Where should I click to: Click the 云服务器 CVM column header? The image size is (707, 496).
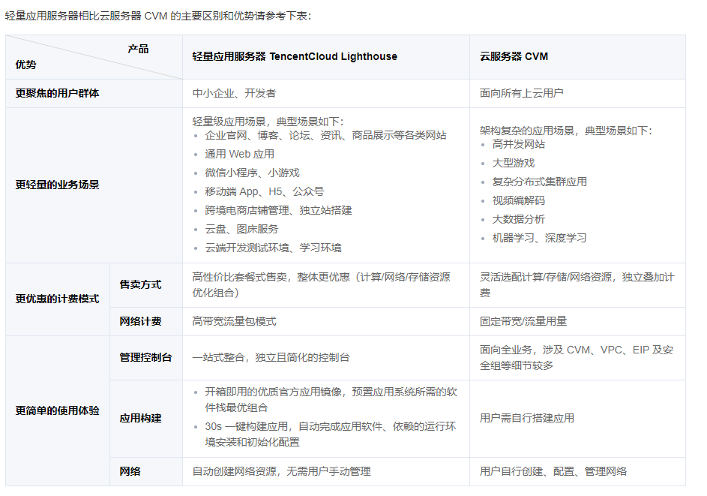point(514,56)
